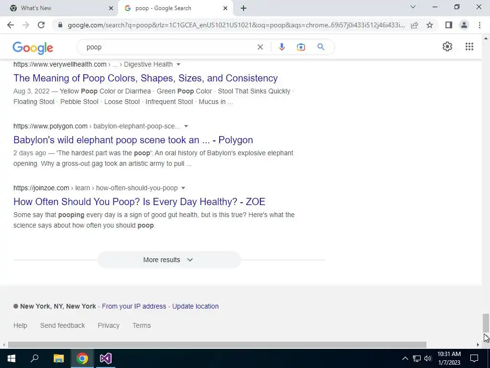Search by image with the camera icon
Screen dimensions: 490x368
pyautogui.click(x=301, y=47)
